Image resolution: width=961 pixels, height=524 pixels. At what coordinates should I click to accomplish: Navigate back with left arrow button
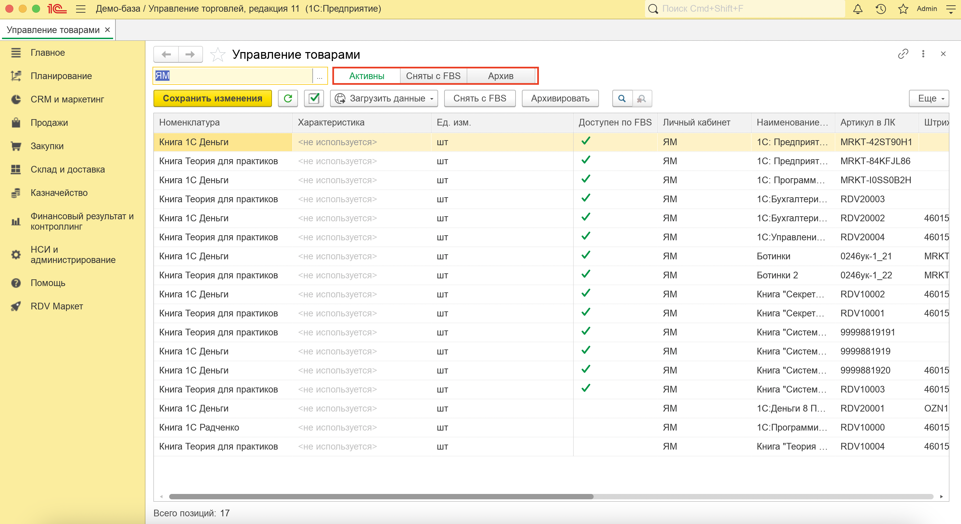click(x=167, y=54)
